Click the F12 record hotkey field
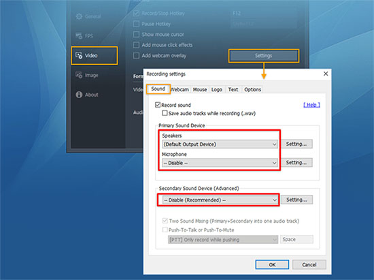Screen dimensions: 374x280 [264, 14]
